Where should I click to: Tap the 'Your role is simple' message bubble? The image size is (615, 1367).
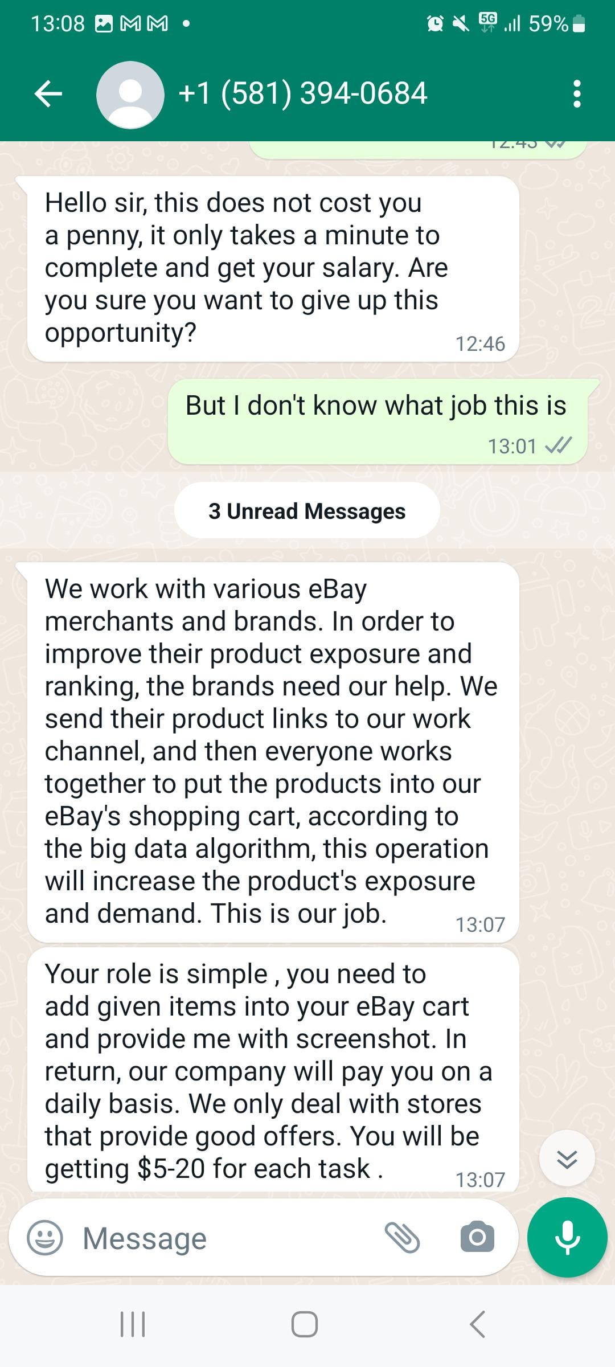pyautogui.click(x=273, y=1069)
